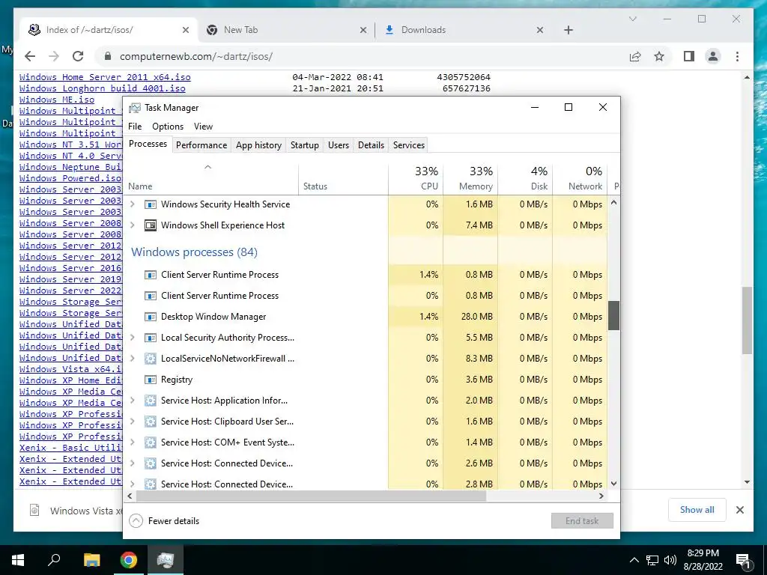Click Service Host: Application Infor gear icon
The image size is (767, 575).
(150, 401)
